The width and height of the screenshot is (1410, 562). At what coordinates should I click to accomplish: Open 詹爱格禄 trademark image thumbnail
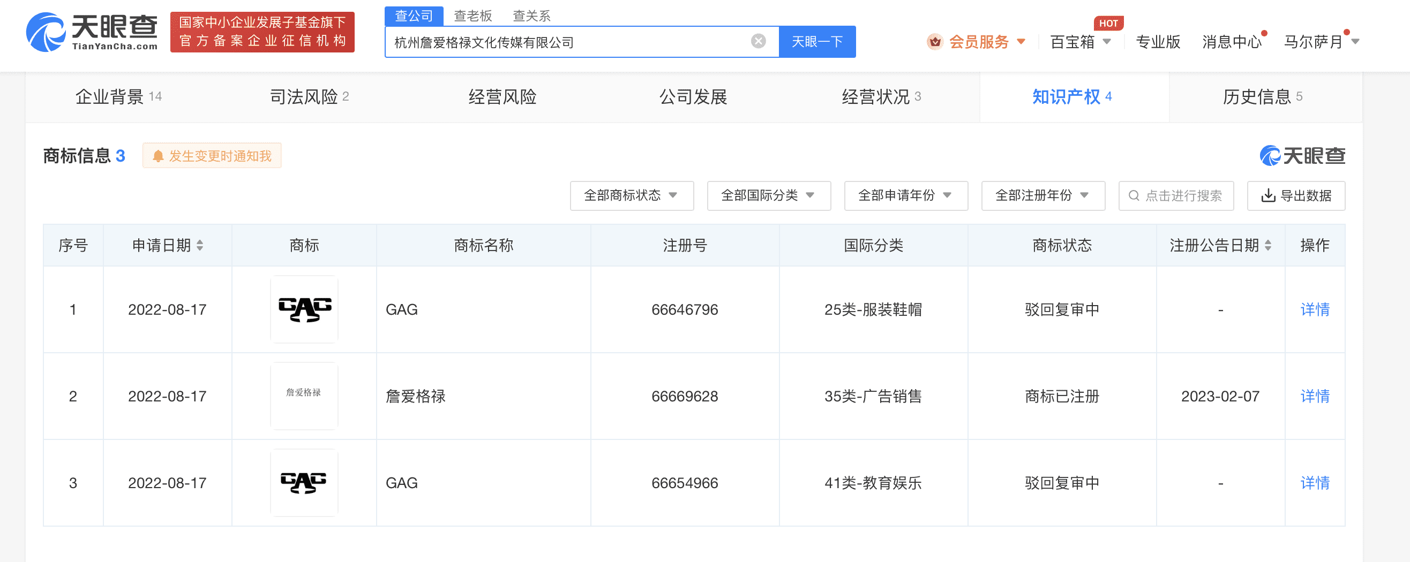pos(304,396)
